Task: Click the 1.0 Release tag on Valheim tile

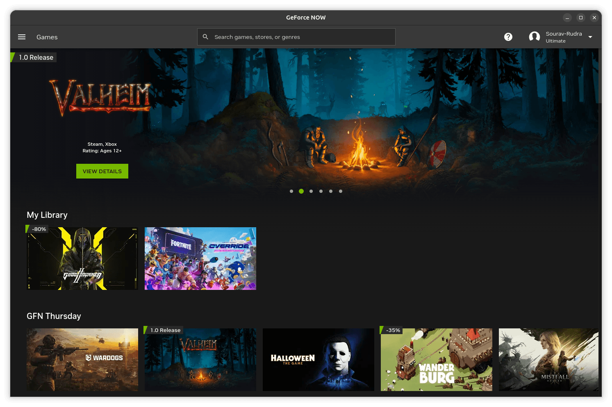Action: [x=164, y=330]
